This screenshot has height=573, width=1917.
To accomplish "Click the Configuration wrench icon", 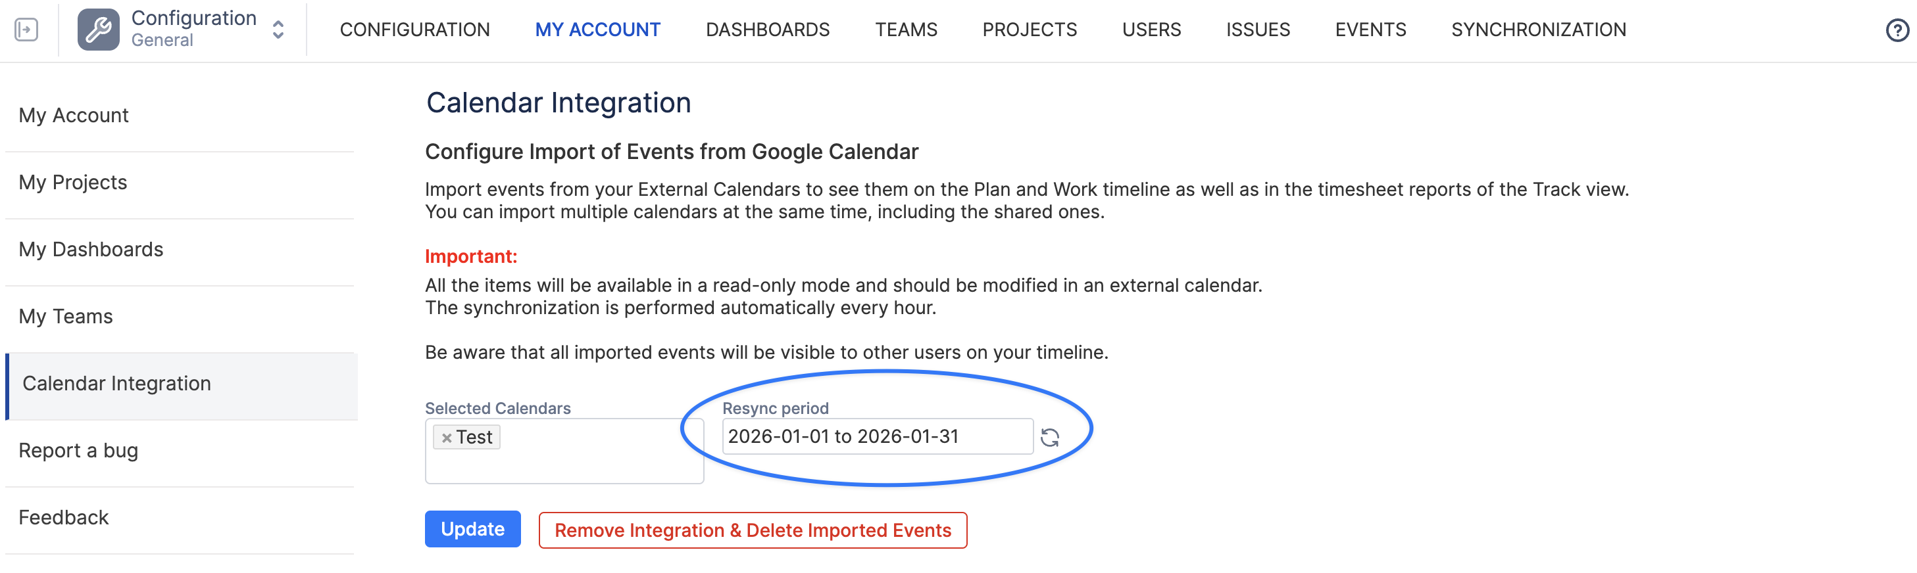I will point(98,30).
